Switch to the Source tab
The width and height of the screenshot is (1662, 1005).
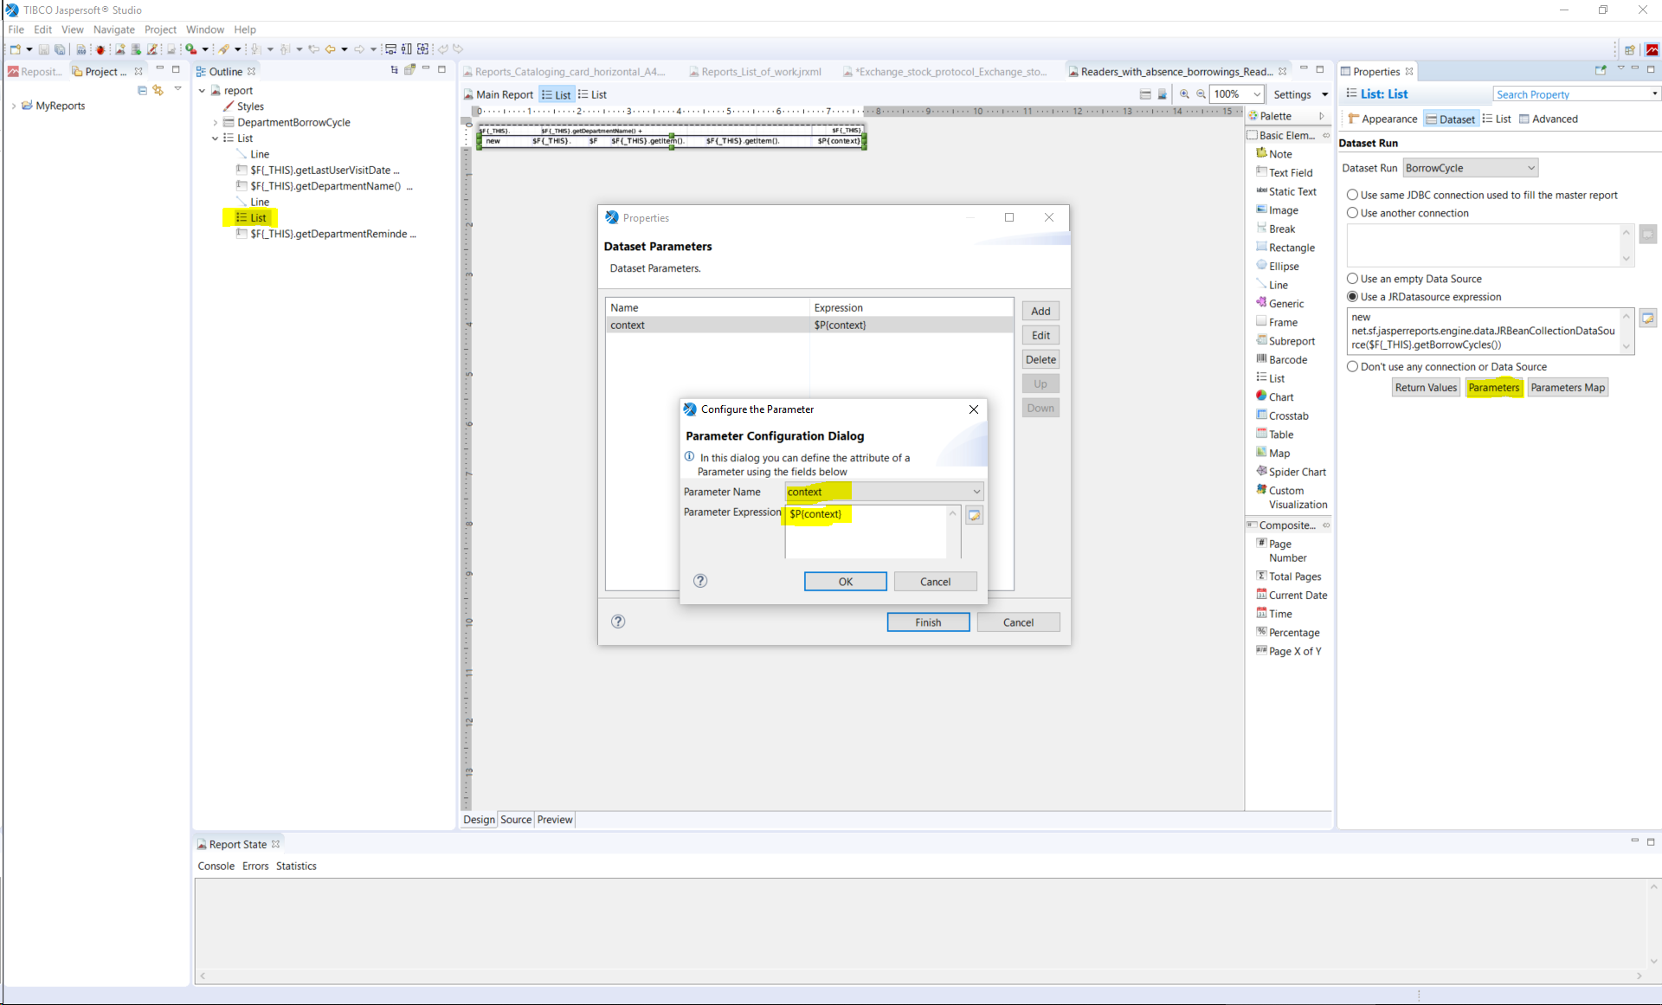516,820
